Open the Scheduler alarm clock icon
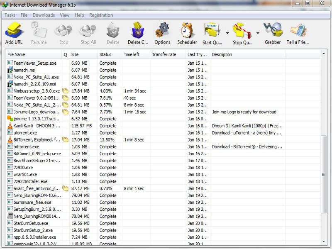 (x=187, y=31)
